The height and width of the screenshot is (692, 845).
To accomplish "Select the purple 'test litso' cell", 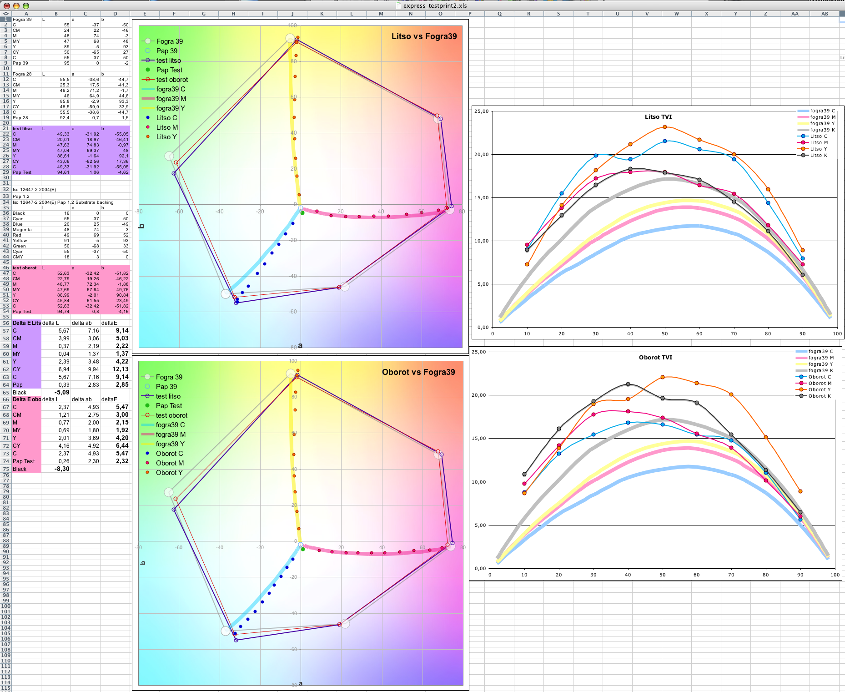I will click(x=22, y=129).
